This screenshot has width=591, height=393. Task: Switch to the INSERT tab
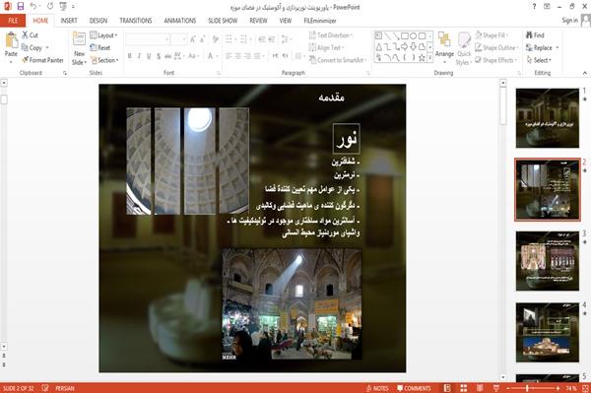(69, 21)
